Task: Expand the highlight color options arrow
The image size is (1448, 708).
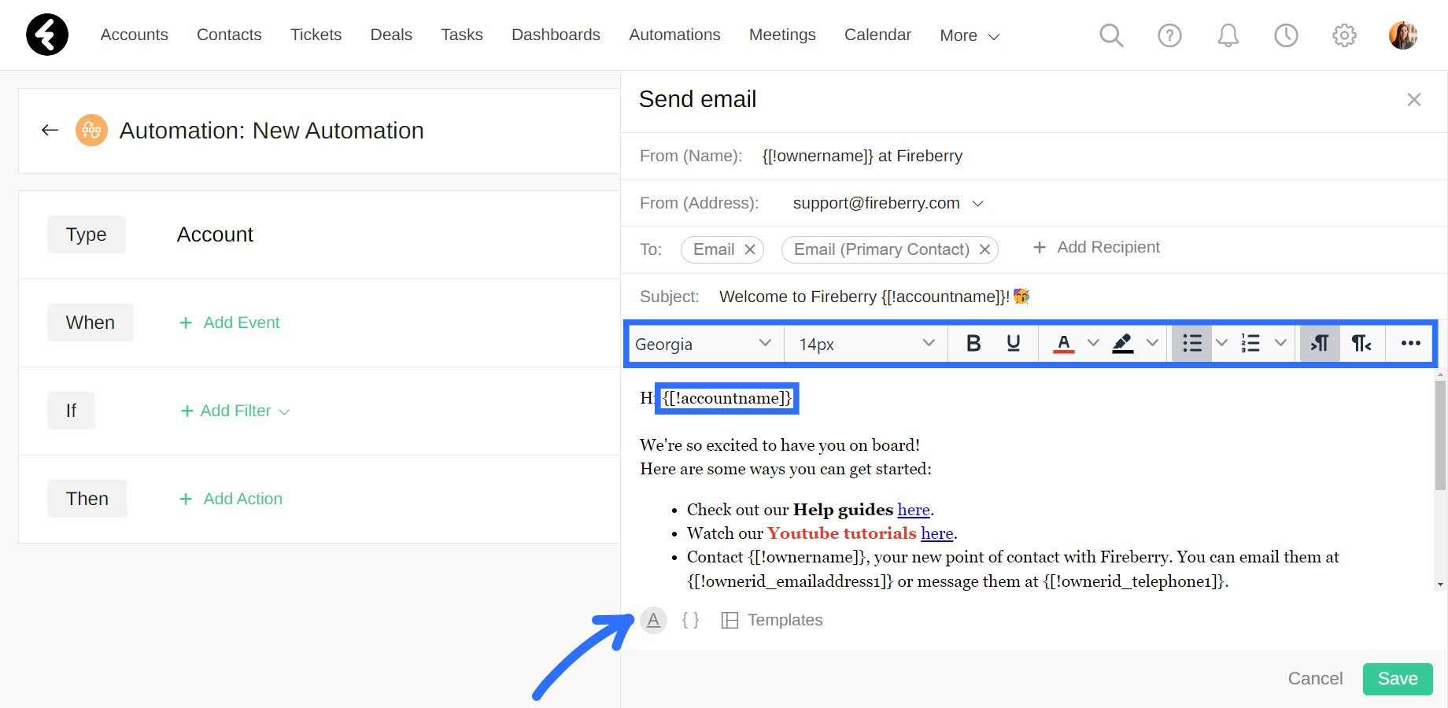Action: tap(1152, 343)
